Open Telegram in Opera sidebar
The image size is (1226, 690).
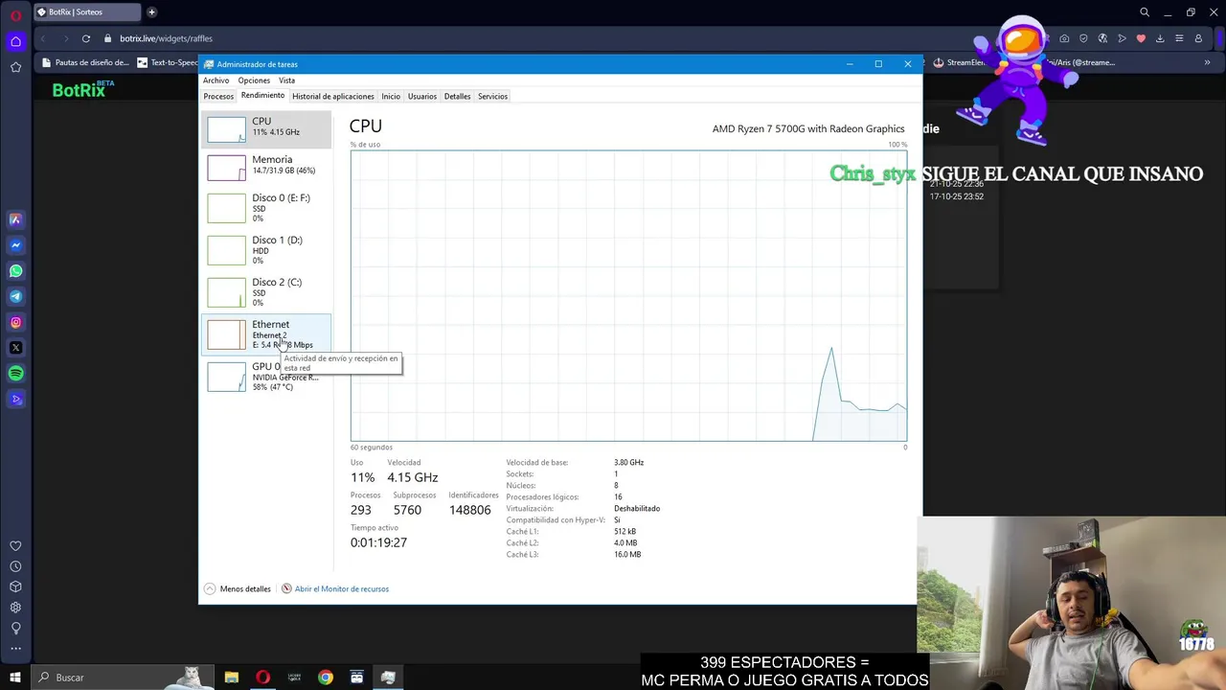pos(15,297)
